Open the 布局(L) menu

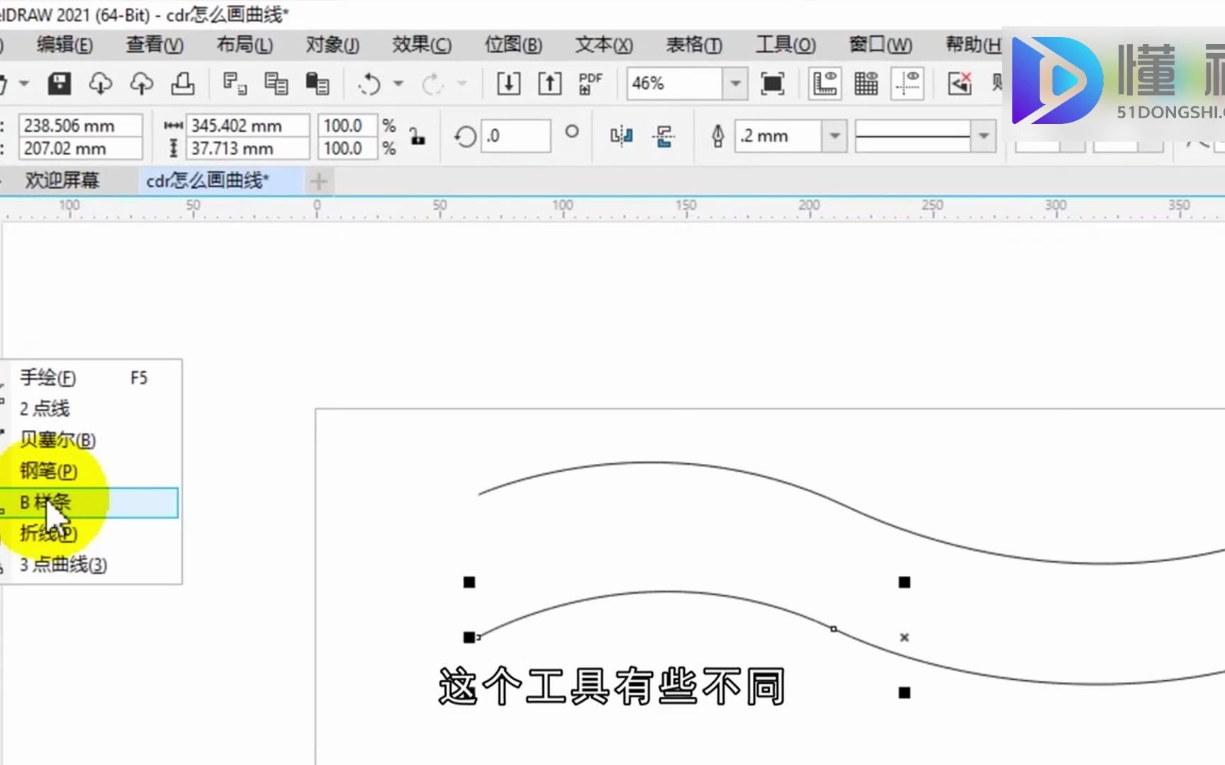pos(245,45)
